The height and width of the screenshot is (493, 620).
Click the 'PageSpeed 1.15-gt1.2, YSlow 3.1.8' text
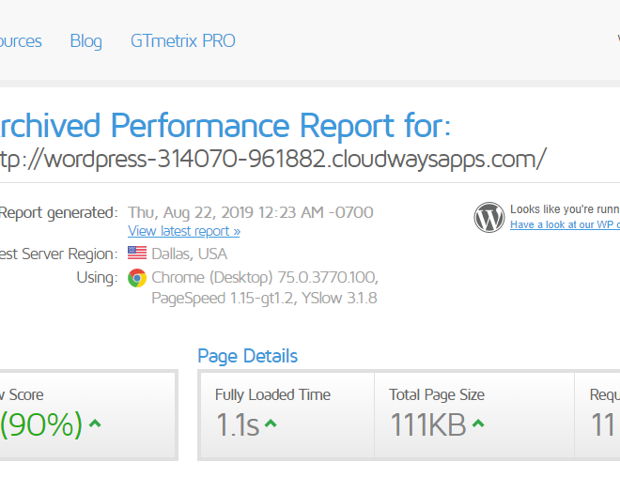pyautogui.click(x=264, y=299)
